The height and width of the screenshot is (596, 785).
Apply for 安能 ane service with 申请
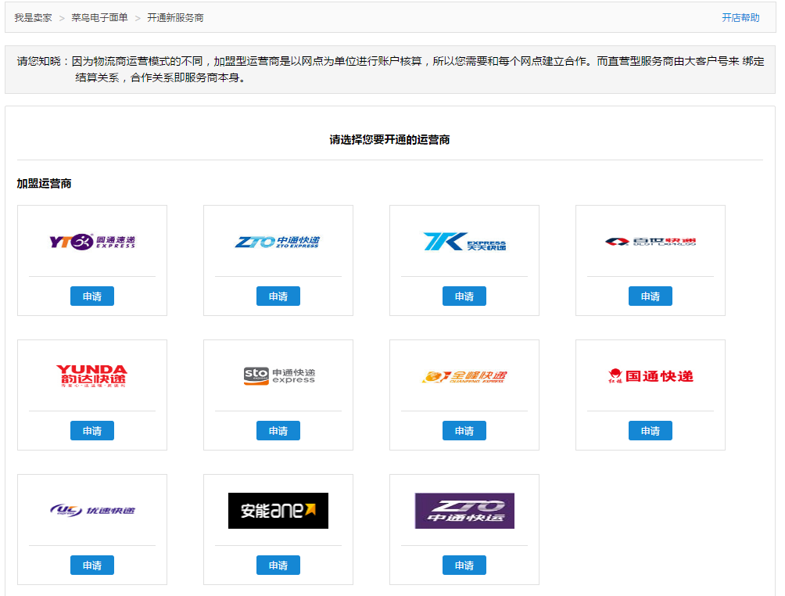pos(278,565)
